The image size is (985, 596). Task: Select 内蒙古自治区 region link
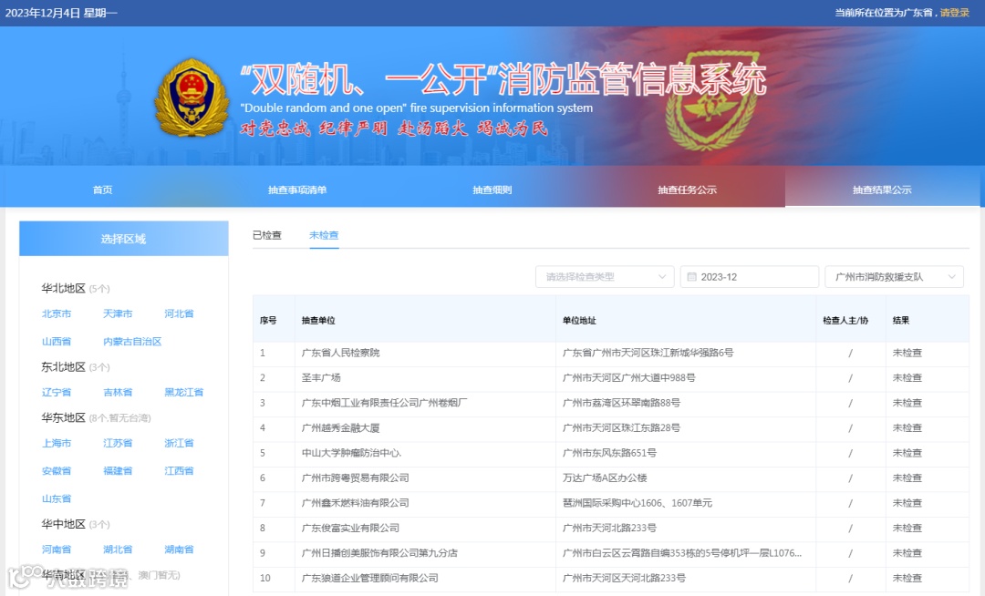point(132,342)
